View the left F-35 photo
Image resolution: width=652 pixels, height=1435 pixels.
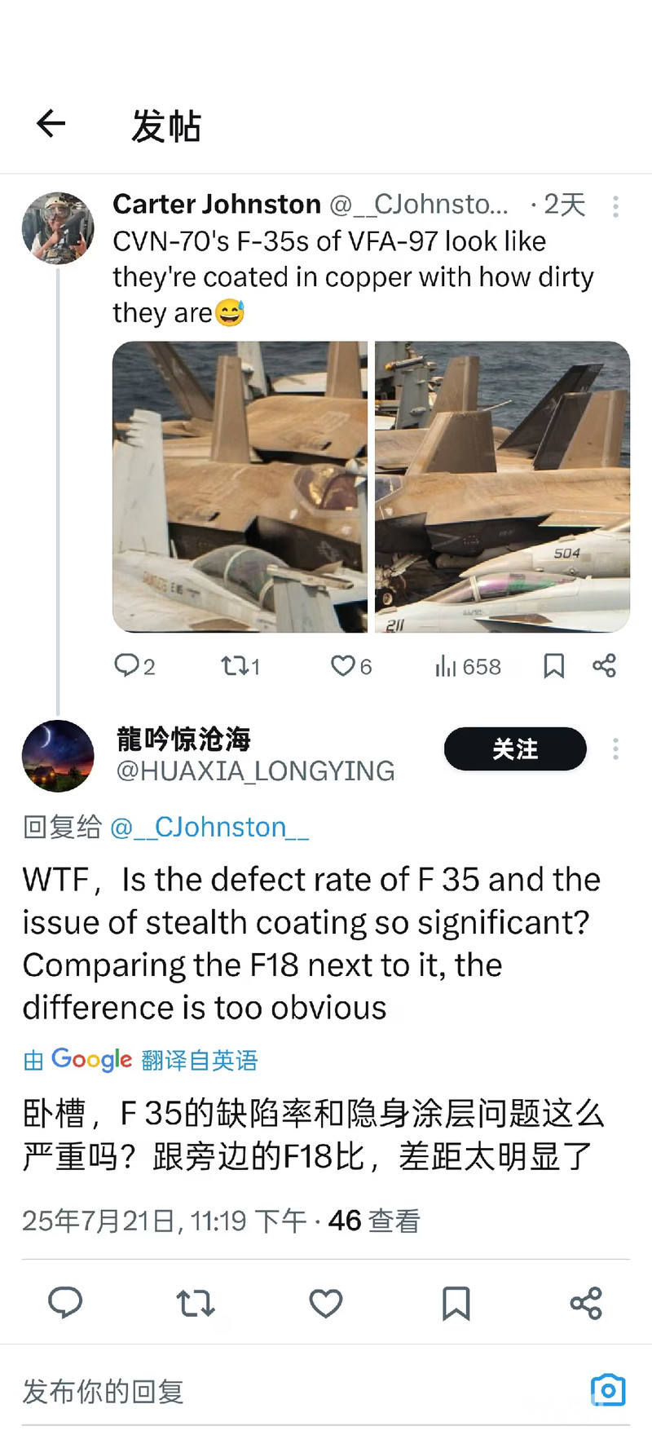pos(240,487)
